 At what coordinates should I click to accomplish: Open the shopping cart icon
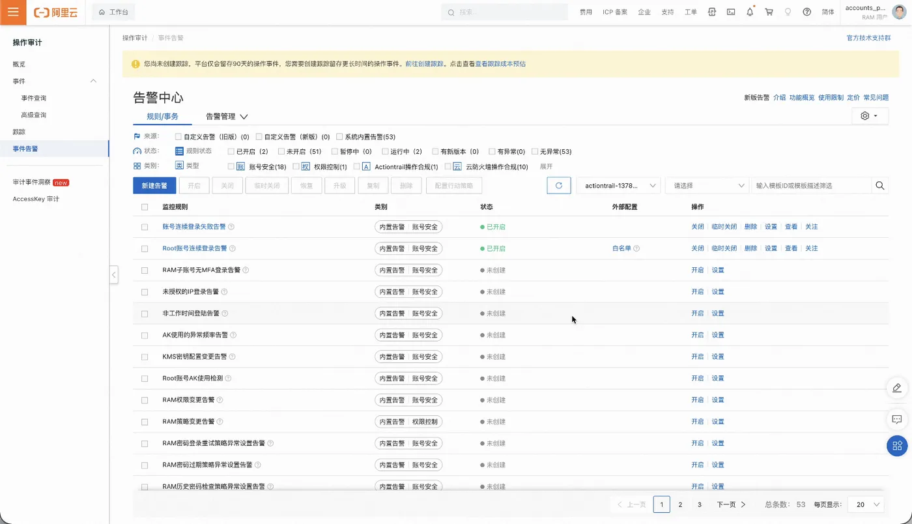769,12
